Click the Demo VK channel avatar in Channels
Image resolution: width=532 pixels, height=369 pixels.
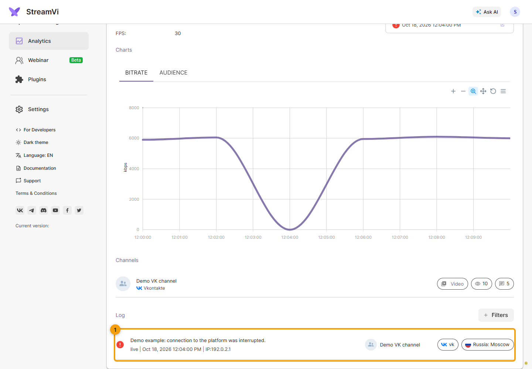(123, 284)
